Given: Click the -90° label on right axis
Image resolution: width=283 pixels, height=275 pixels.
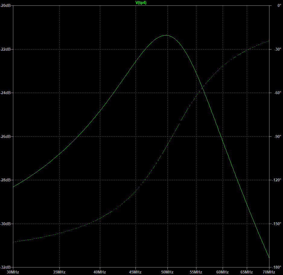Looking at the screenshot, I should point(277,136).
